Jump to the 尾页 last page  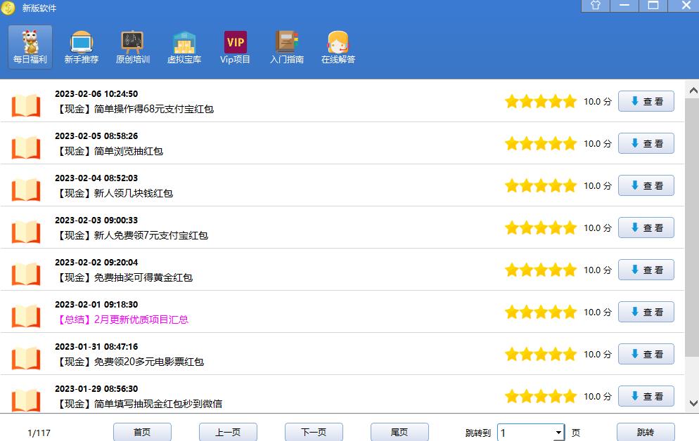pos(399,433)
